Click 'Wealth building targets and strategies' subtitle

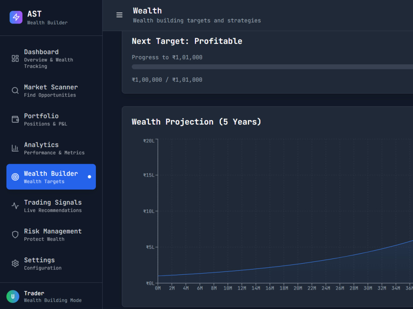(x=197, y=21)
